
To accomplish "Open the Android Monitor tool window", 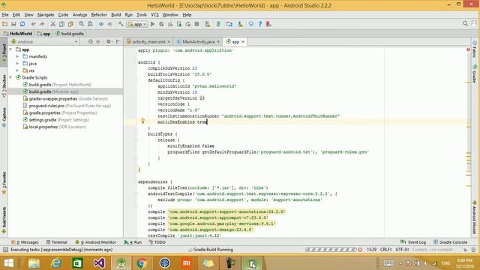I will pos(95,242).
